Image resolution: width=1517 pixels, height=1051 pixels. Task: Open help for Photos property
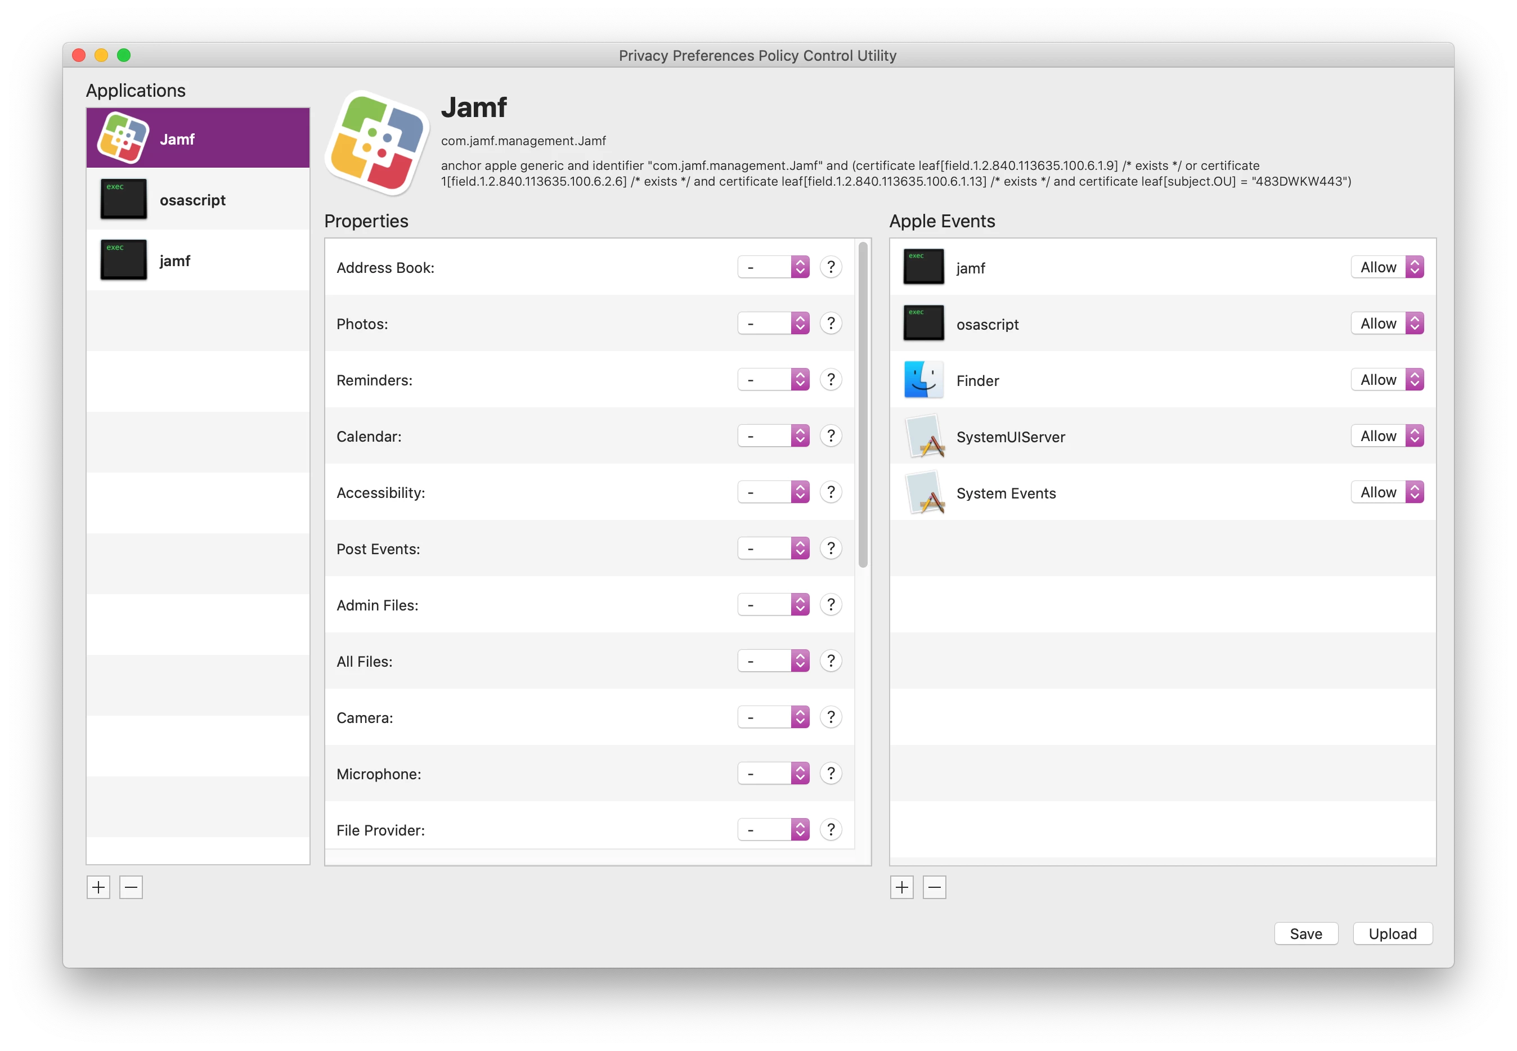click(831, 324)
